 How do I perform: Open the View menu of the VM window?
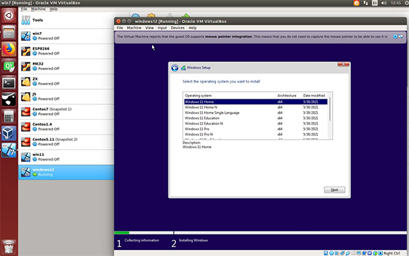click(149, 28)
